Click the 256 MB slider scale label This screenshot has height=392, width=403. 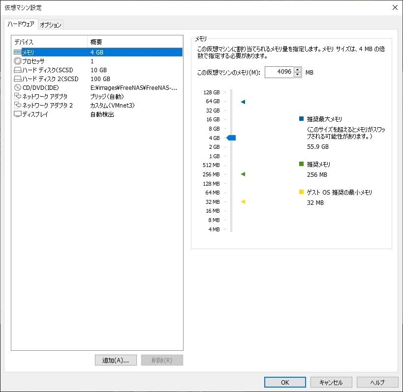click(x=211, y=174)
